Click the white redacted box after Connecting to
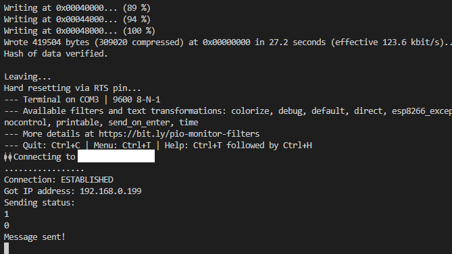The height and width of the screenshot is (254, 452). pos(116,156)
